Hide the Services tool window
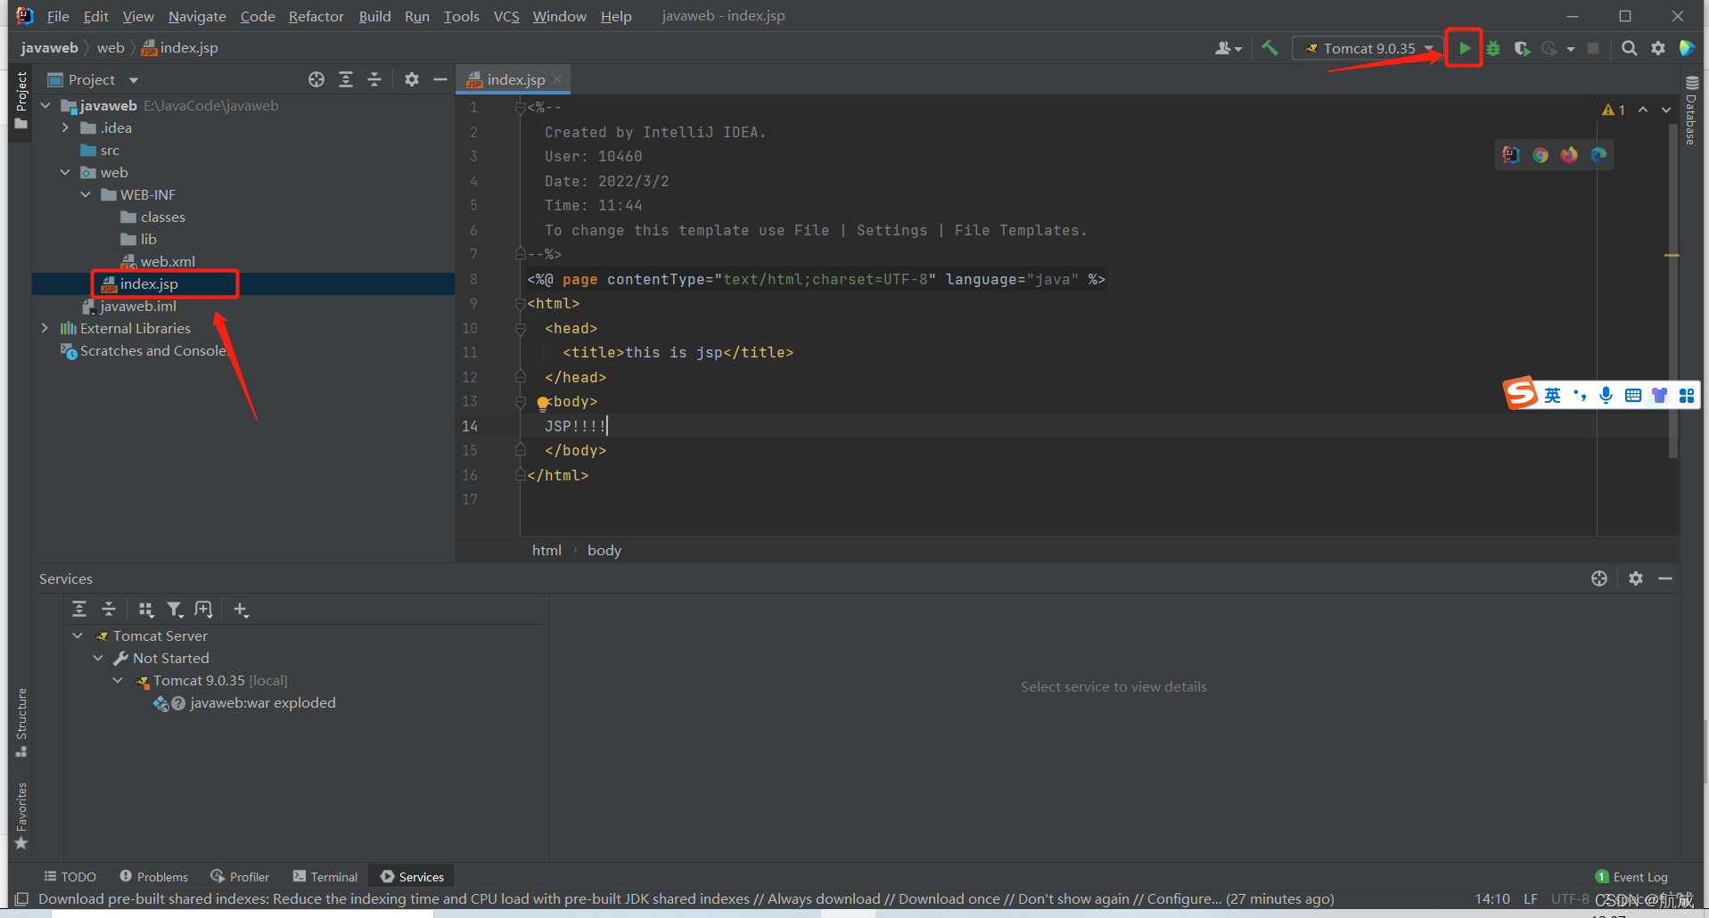Screen dimensions: 1709x918 click(1664, 578)
